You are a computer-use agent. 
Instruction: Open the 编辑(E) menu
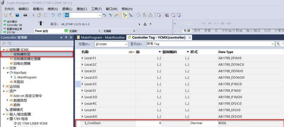[24, 9]
